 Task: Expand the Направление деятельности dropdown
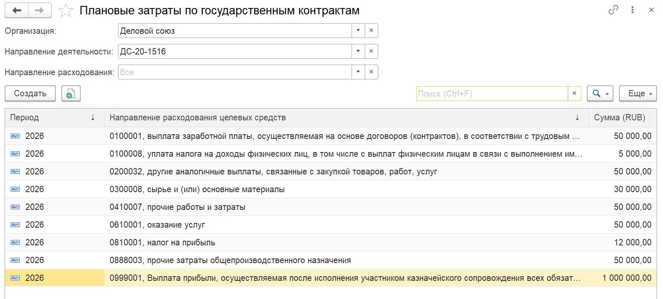358,52
